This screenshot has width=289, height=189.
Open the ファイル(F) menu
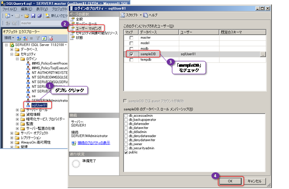[x=10, y=9]
